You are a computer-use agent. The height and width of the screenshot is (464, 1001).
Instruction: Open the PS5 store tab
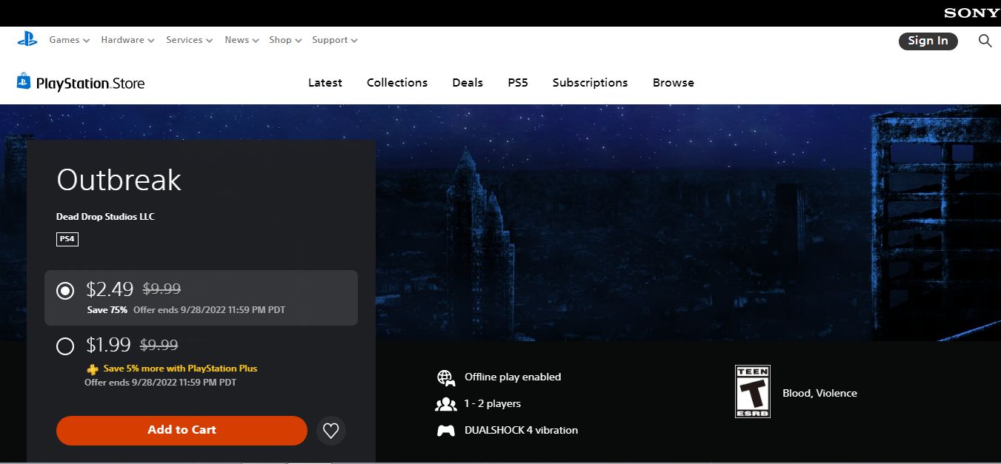(x=518, y=83)
